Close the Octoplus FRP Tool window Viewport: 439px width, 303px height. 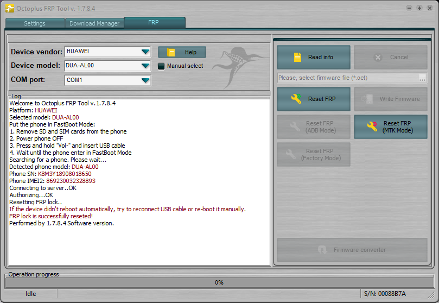click(x=430, y=8)
